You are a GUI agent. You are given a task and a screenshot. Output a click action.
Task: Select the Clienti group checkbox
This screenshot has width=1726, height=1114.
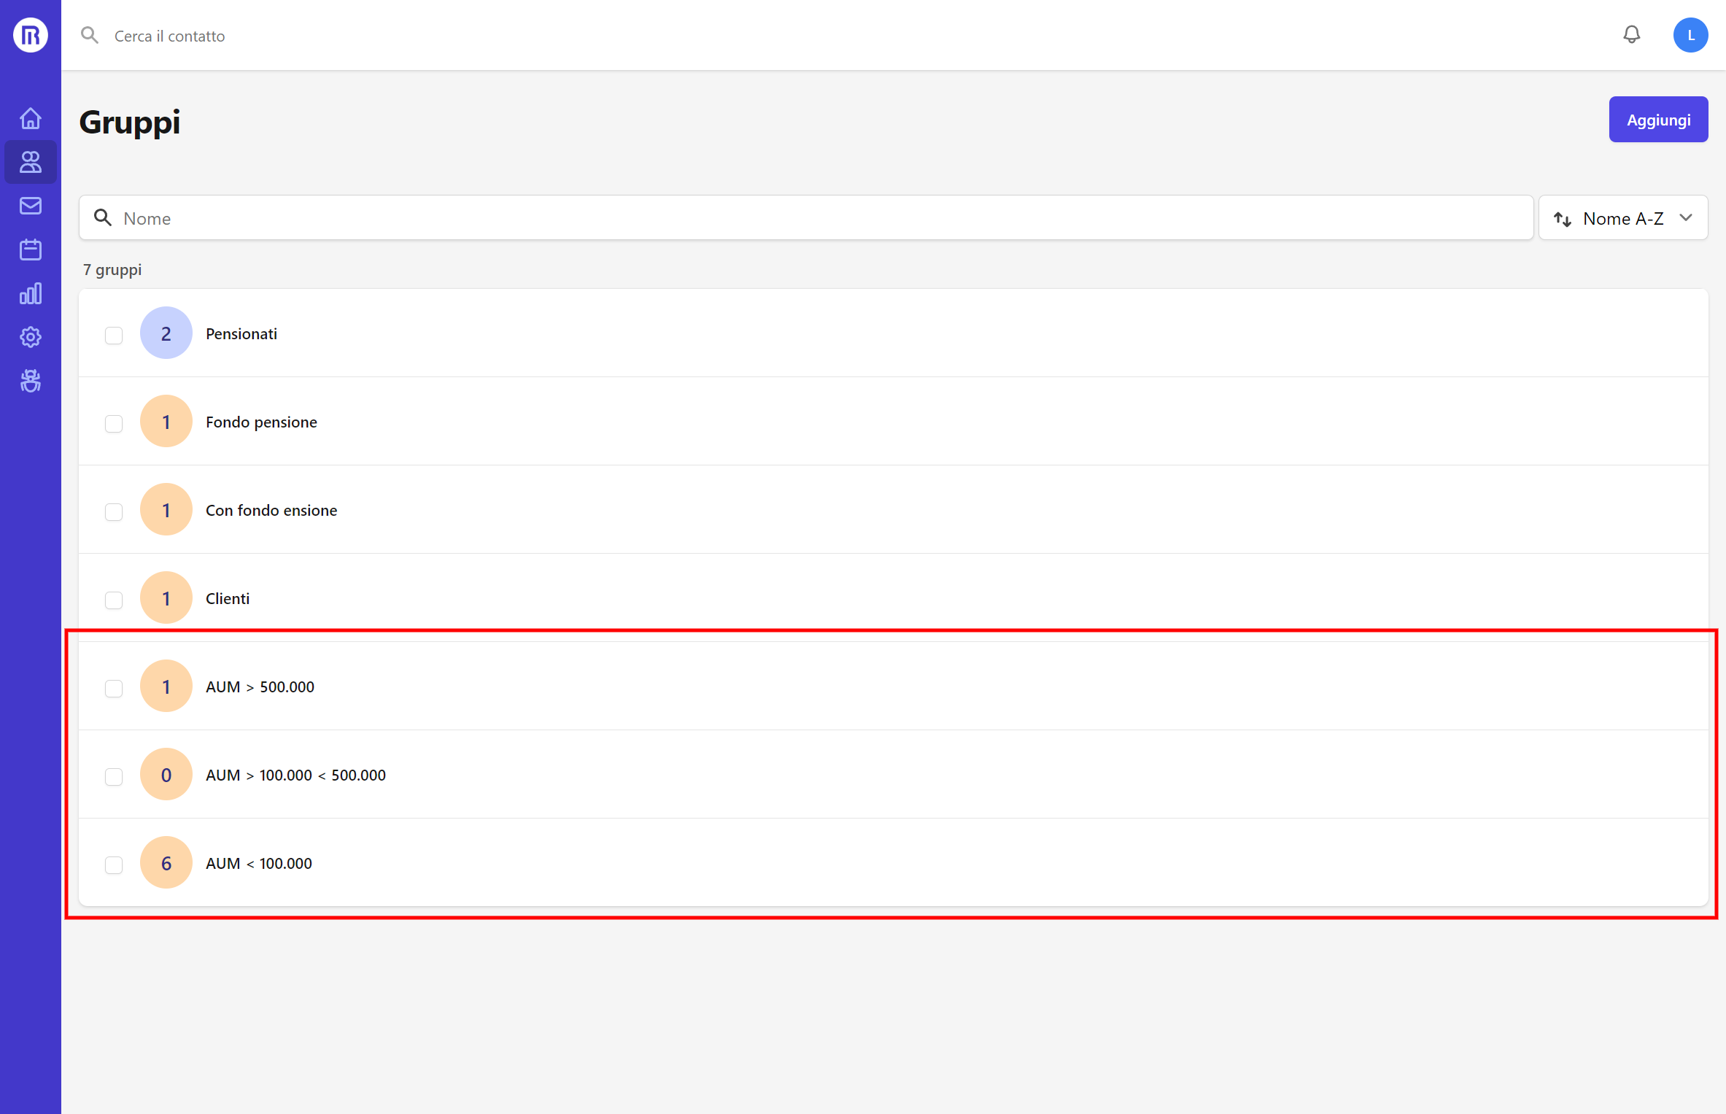click(x=114, y=600)
